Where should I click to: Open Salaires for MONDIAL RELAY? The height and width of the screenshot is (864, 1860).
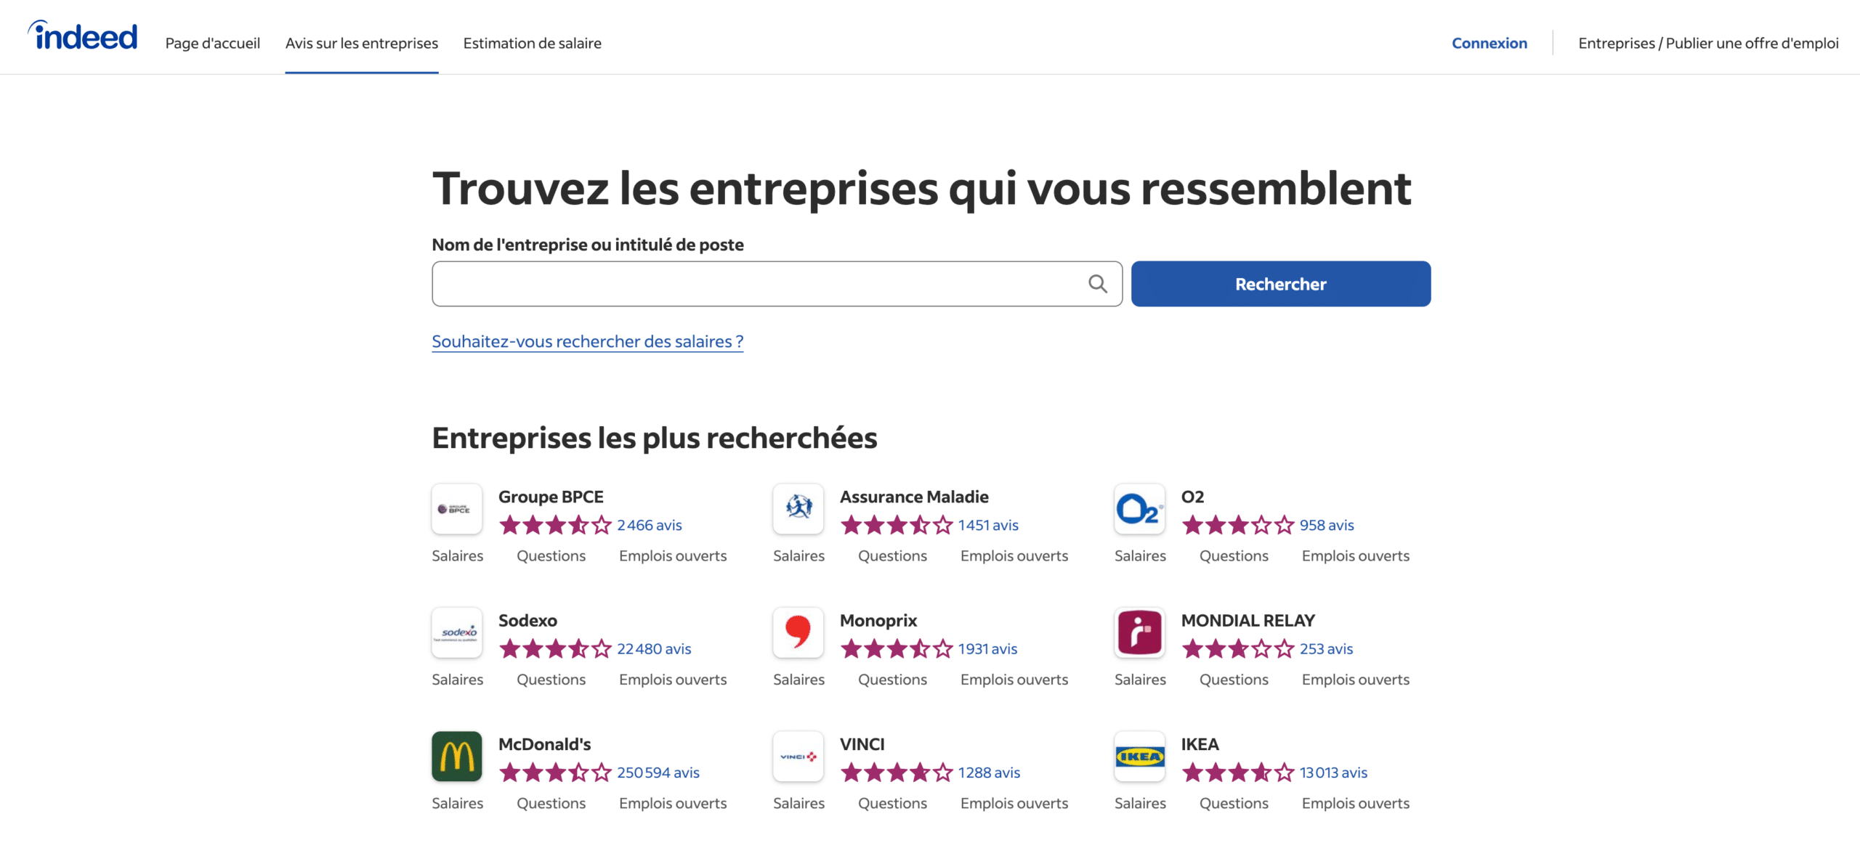[1141, 680]
